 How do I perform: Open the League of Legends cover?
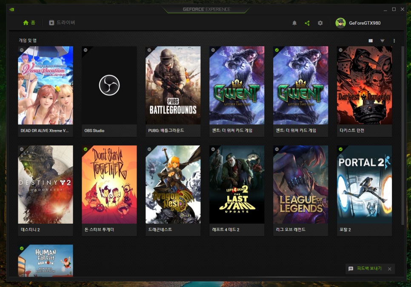[301, 185]
